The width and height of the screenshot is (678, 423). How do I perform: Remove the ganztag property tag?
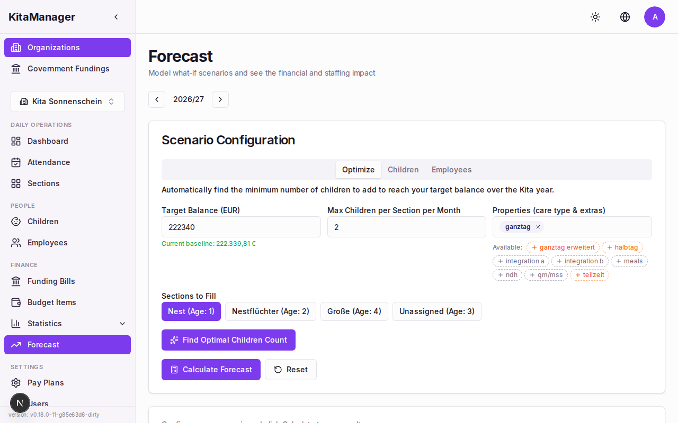pyautogui.click(x=538, y=227)
